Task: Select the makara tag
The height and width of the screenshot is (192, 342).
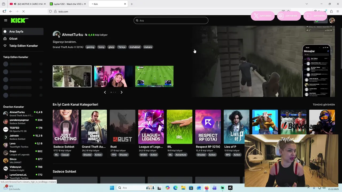Action: pyautogui.click(x=148, y=47)
